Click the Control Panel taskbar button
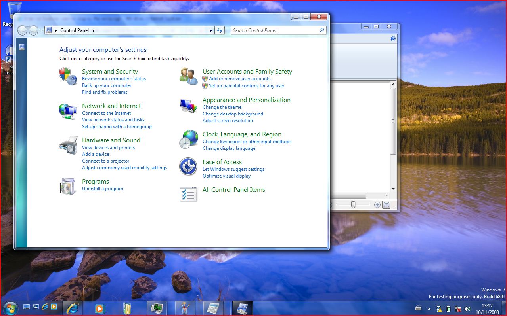The height and width of the screenshot is (316, 507). [x=242, y=308]
